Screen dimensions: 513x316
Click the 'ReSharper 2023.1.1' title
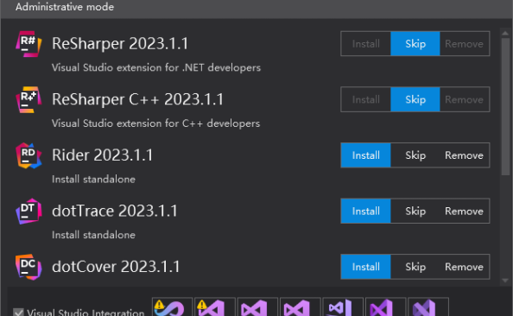coord(120,44)
